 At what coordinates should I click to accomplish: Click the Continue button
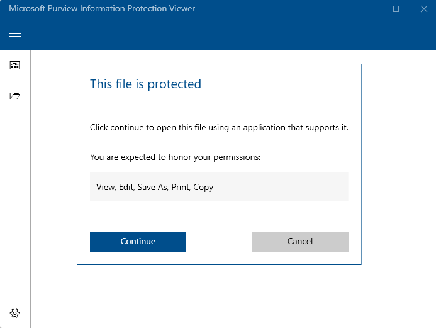click(138, 242)
